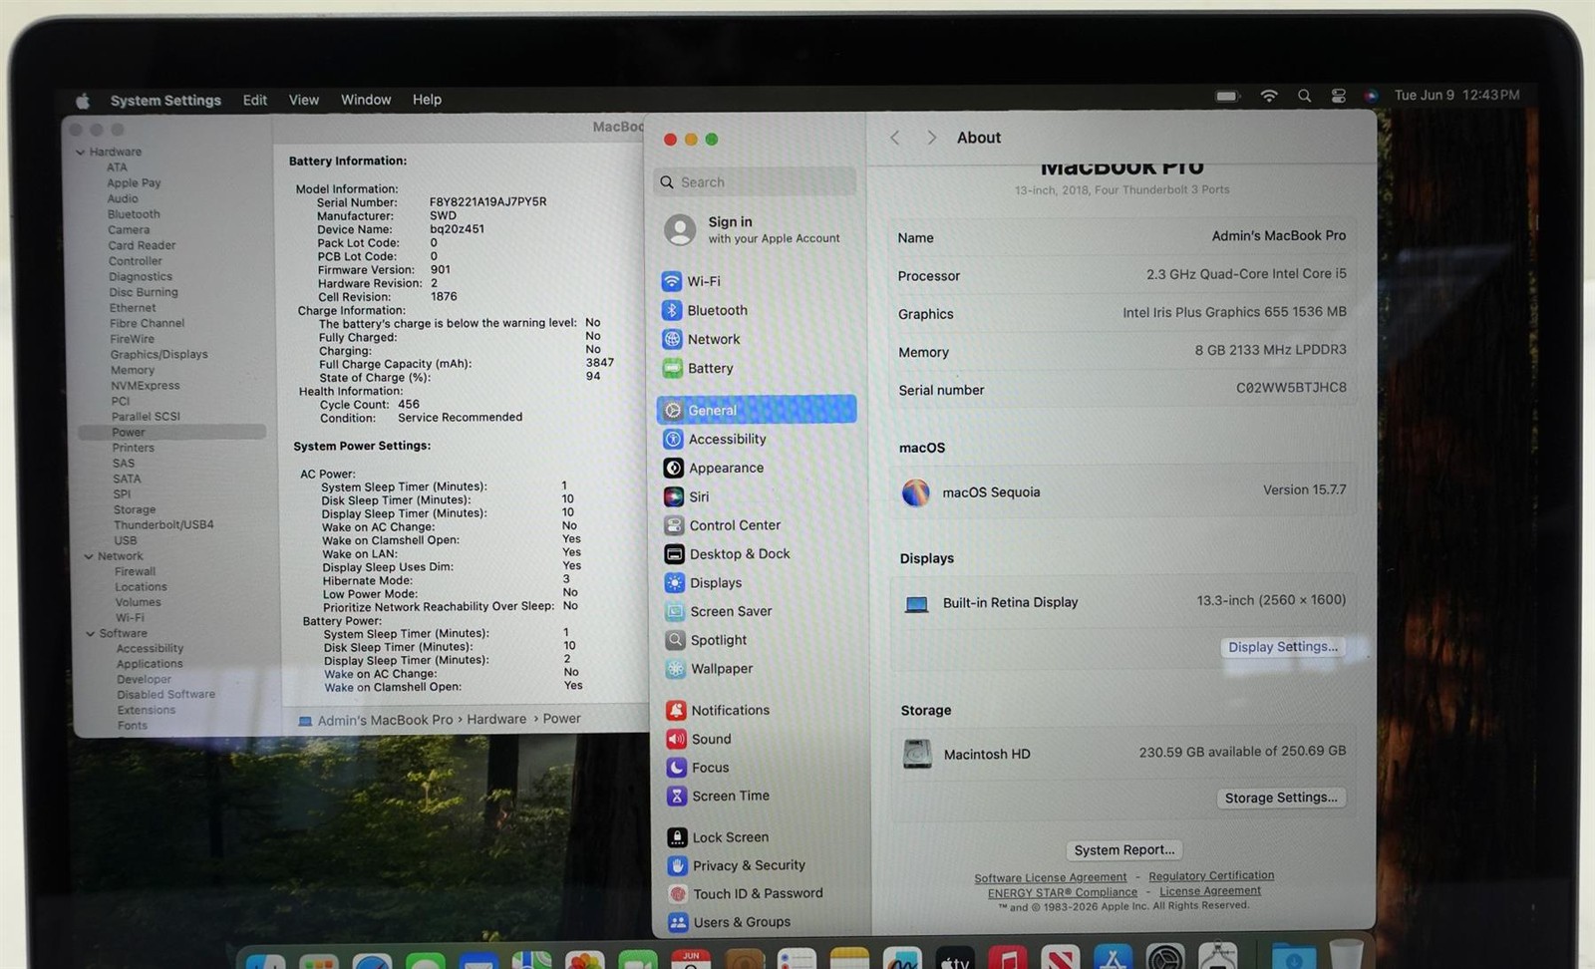The height and width of the screenshot is (969, 1595).
Task: Open the Window menu
Action: (x=366, y=100)
